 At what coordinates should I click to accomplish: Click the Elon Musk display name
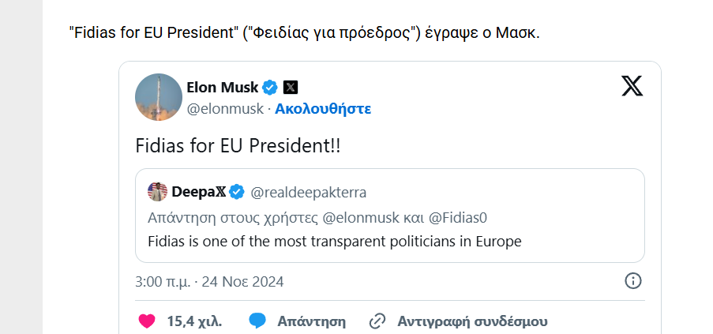click(222, 87)
